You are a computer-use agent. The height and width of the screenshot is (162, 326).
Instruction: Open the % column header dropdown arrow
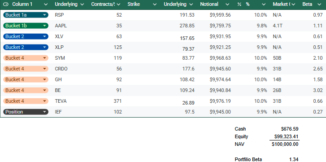(x=264, y=4)
